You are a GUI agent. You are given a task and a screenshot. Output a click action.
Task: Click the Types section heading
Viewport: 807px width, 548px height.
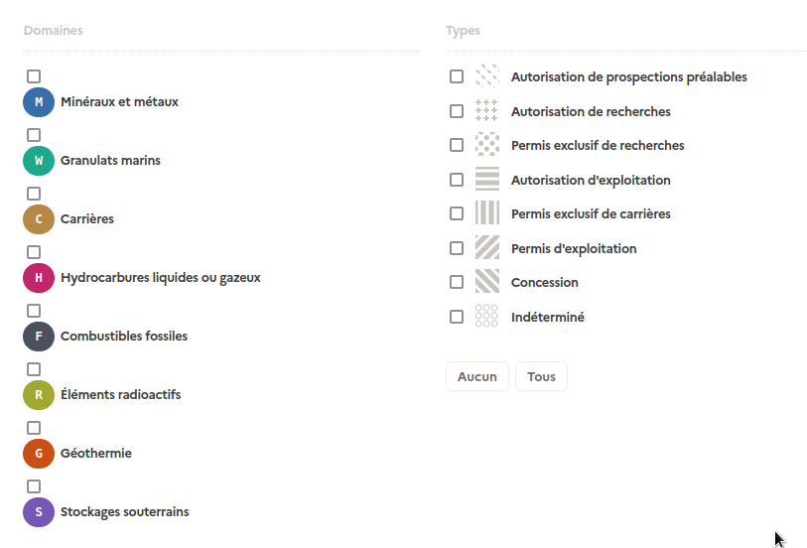(x=463, y=31)
